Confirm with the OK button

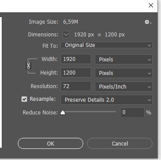50,143
